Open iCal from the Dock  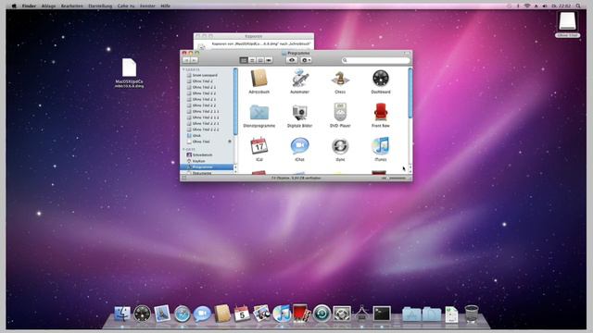(x=242, y=314)
